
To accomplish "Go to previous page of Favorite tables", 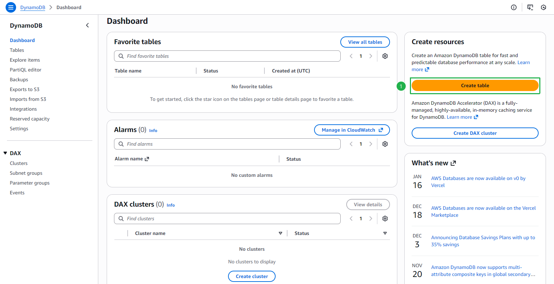I will pos(351,56).
